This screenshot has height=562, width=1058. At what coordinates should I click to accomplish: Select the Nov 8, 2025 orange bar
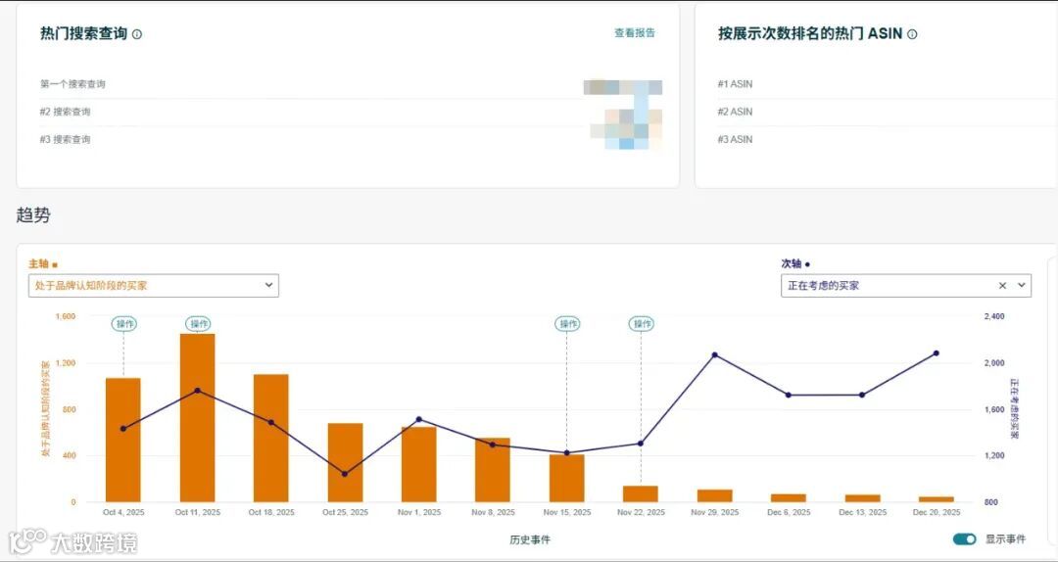point(493,470)
